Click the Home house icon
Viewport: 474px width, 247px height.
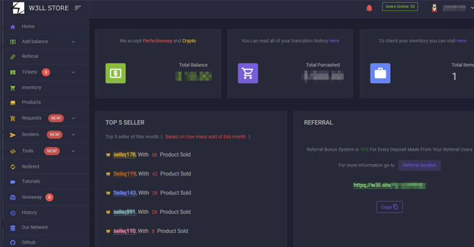tap(13, 27)
